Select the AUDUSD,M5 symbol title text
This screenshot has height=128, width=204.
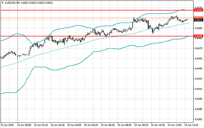(x=12, y=3)
